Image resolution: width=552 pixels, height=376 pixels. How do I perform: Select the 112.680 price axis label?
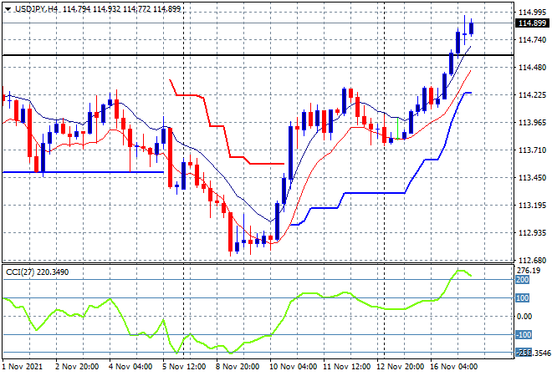(532, 261)
